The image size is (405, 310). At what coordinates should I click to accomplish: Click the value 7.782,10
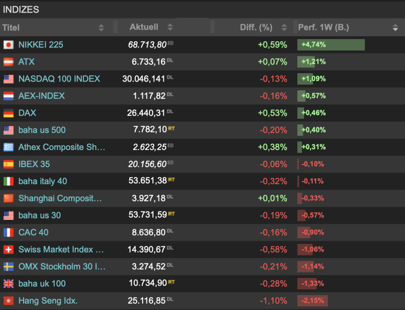(x=150, y=129)
